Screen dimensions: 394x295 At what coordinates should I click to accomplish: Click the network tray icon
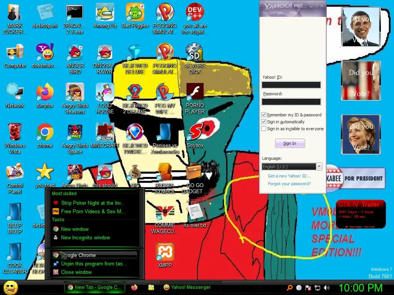tap(317, 288)
